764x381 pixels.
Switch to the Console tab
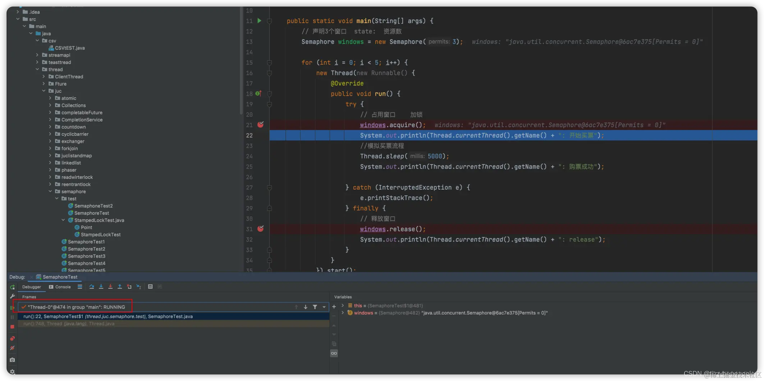pyautogui.click(x=60, y=287)
